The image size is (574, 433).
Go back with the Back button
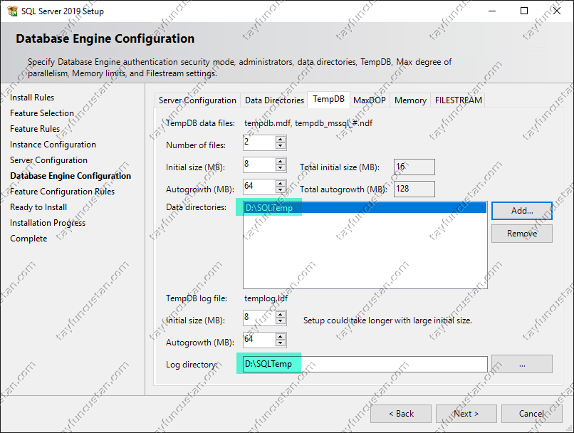coord(401,414)
